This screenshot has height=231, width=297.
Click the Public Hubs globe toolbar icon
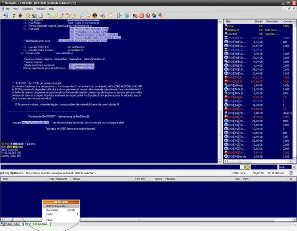[x=6, y=16]
